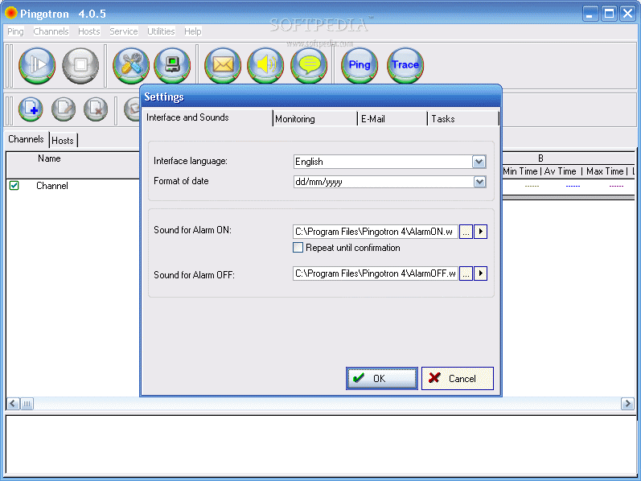Minimize the Pingotron window
641x481 pixels.
tap(590, 14)
